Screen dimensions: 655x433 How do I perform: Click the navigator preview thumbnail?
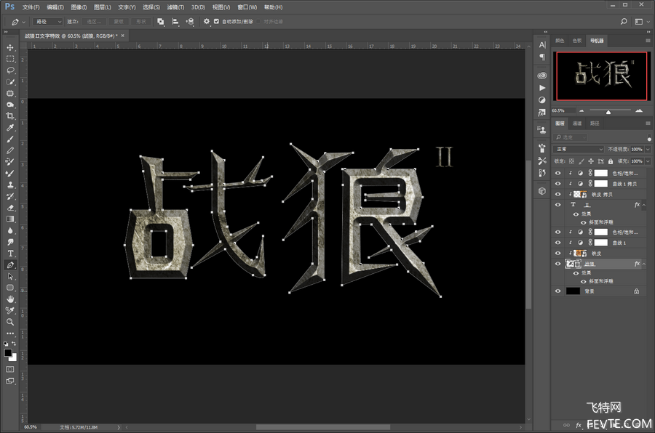pyautogui.click(x=602, y=76)
